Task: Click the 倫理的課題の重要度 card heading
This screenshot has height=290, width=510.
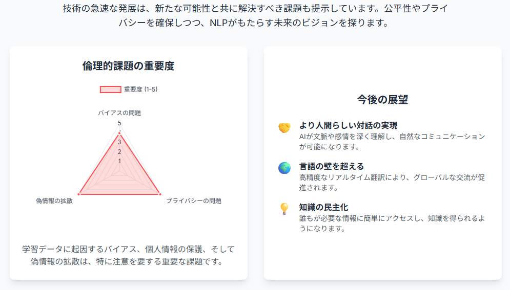Action: 128,66
